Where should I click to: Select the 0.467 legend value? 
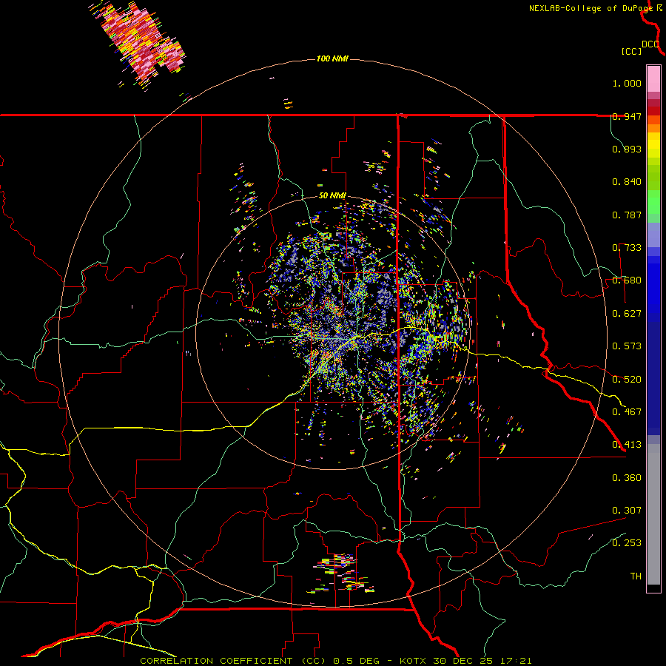coord(627,412)
